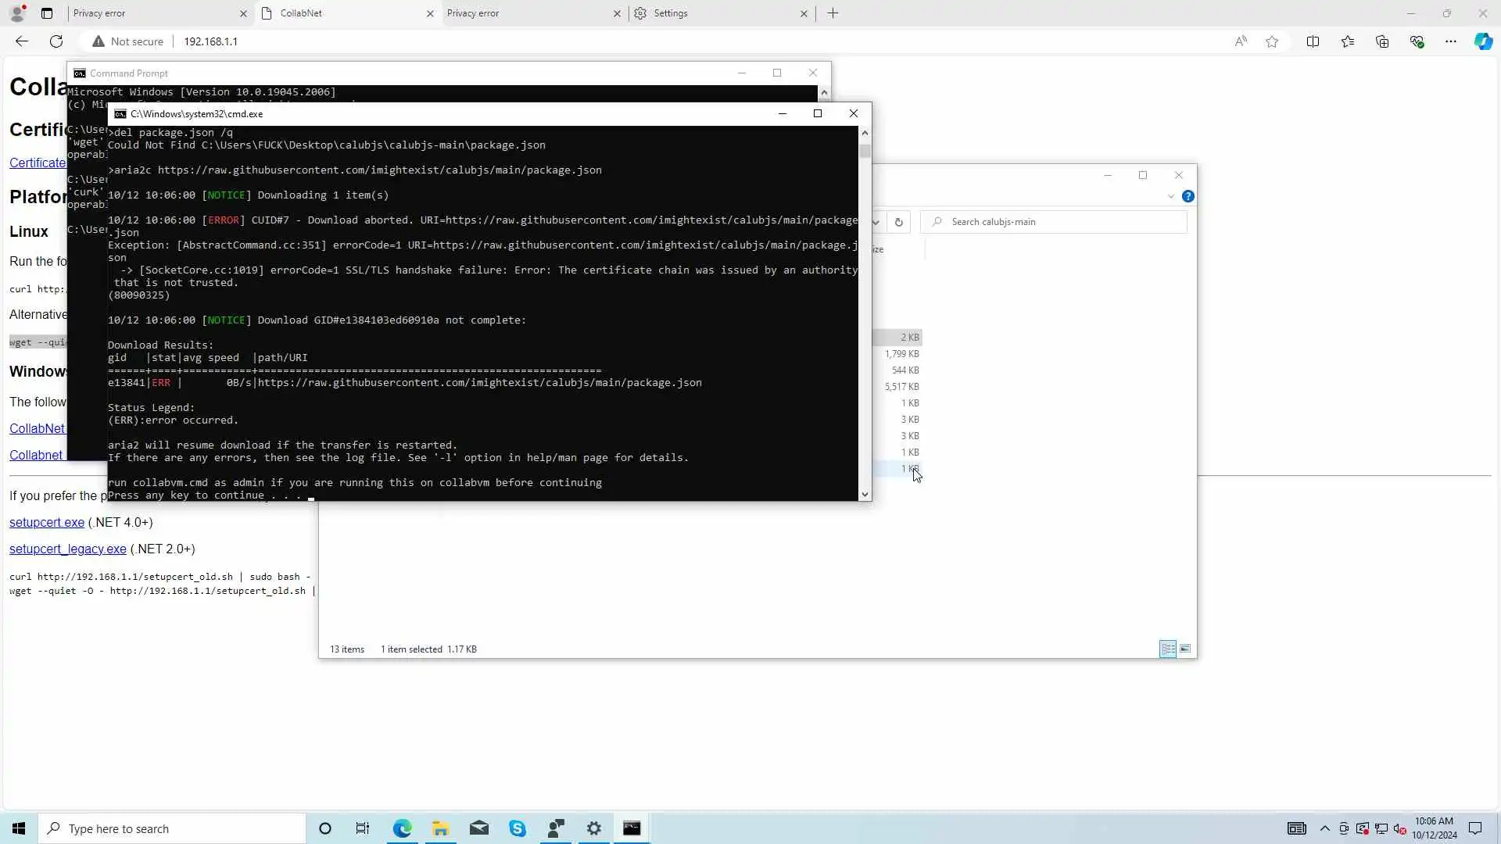Image resolution: width=1501 pixels, height=844 pixels.
Task: Open File Explorer help question mark
Action: point(1188,196)
